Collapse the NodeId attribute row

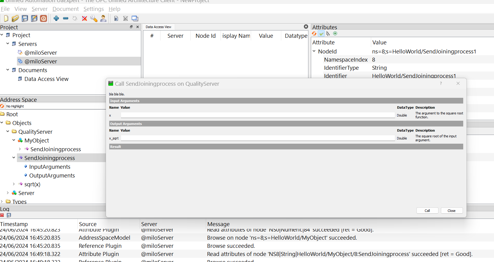314,51
